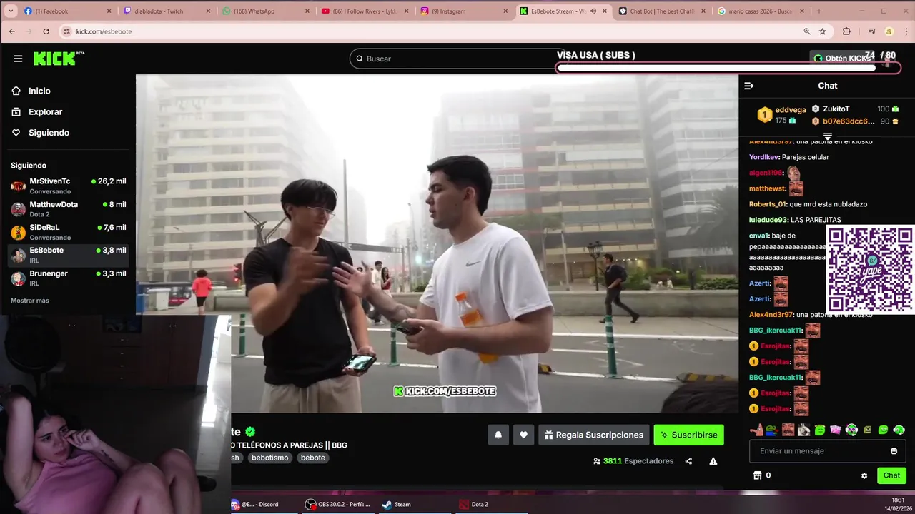Screen dimensions: 915x514
Task: Reload the page
Action: 46,31
